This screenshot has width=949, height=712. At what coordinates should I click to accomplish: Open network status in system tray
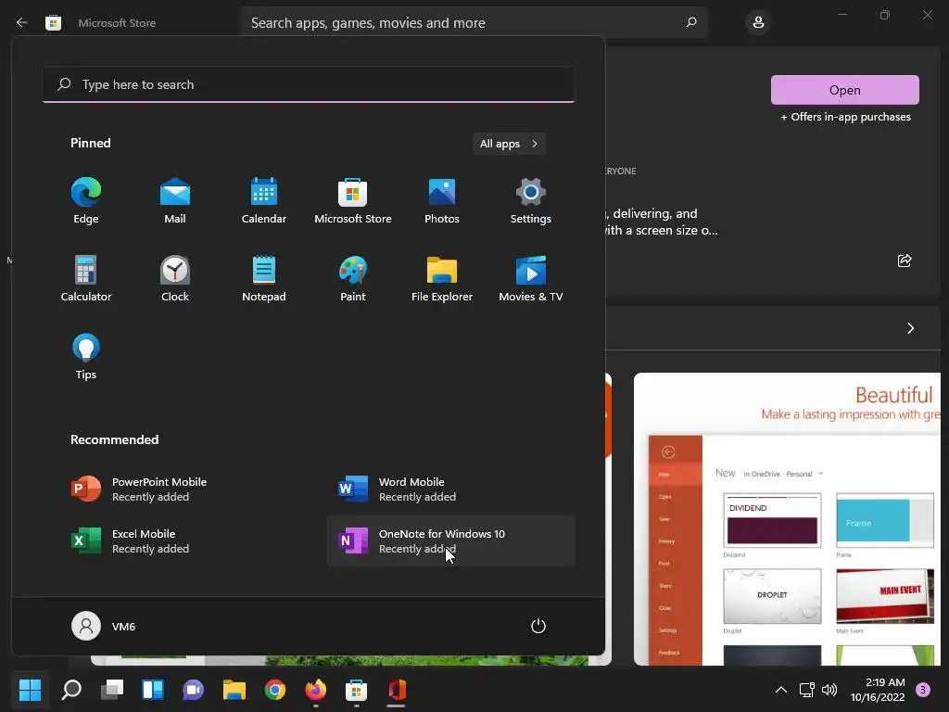coord(806,690)
